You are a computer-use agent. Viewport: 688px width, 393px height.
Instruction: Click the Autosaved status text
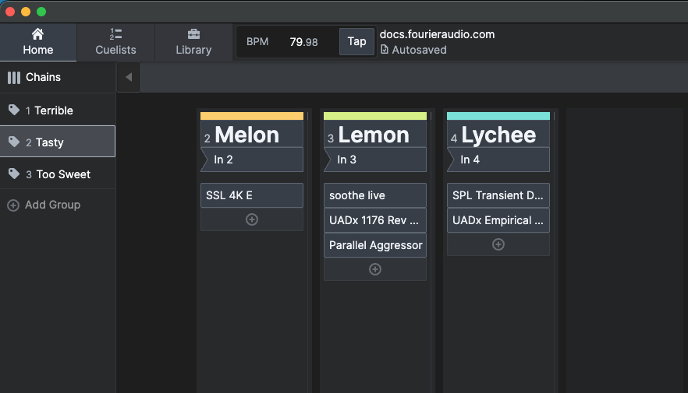[x=419, y=50]
